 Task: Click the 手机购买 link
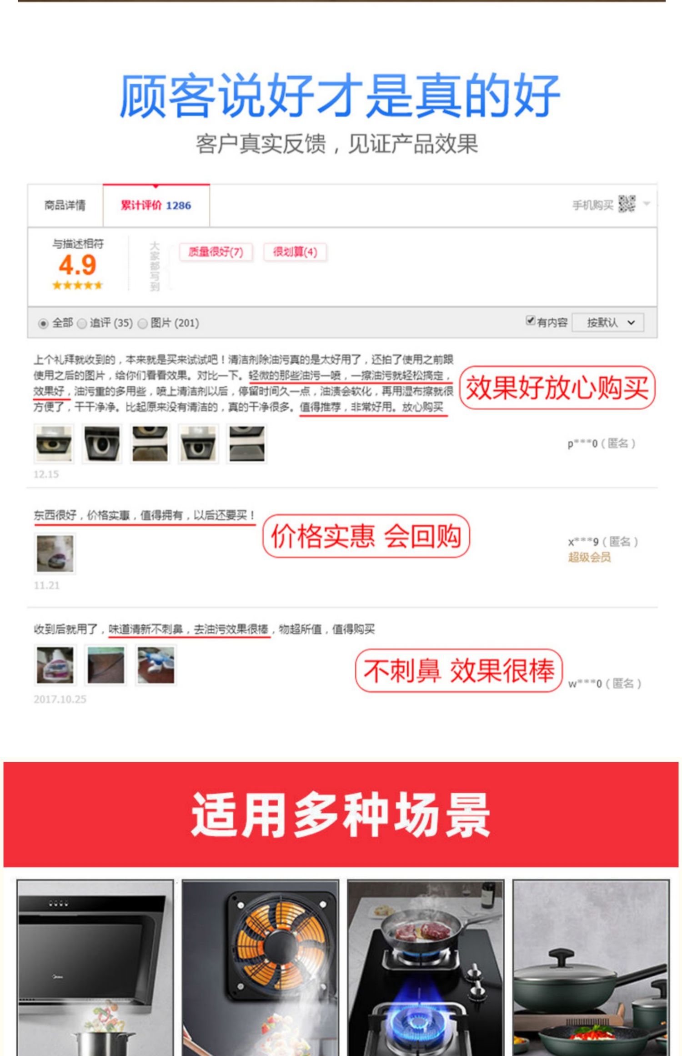(x=592, y=205)
